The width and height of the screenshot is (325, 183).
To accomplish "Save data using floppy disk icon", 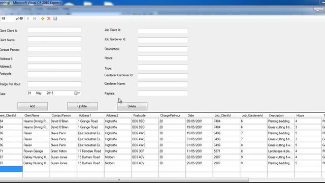I will pyautogui.click(x=55, y=18).
